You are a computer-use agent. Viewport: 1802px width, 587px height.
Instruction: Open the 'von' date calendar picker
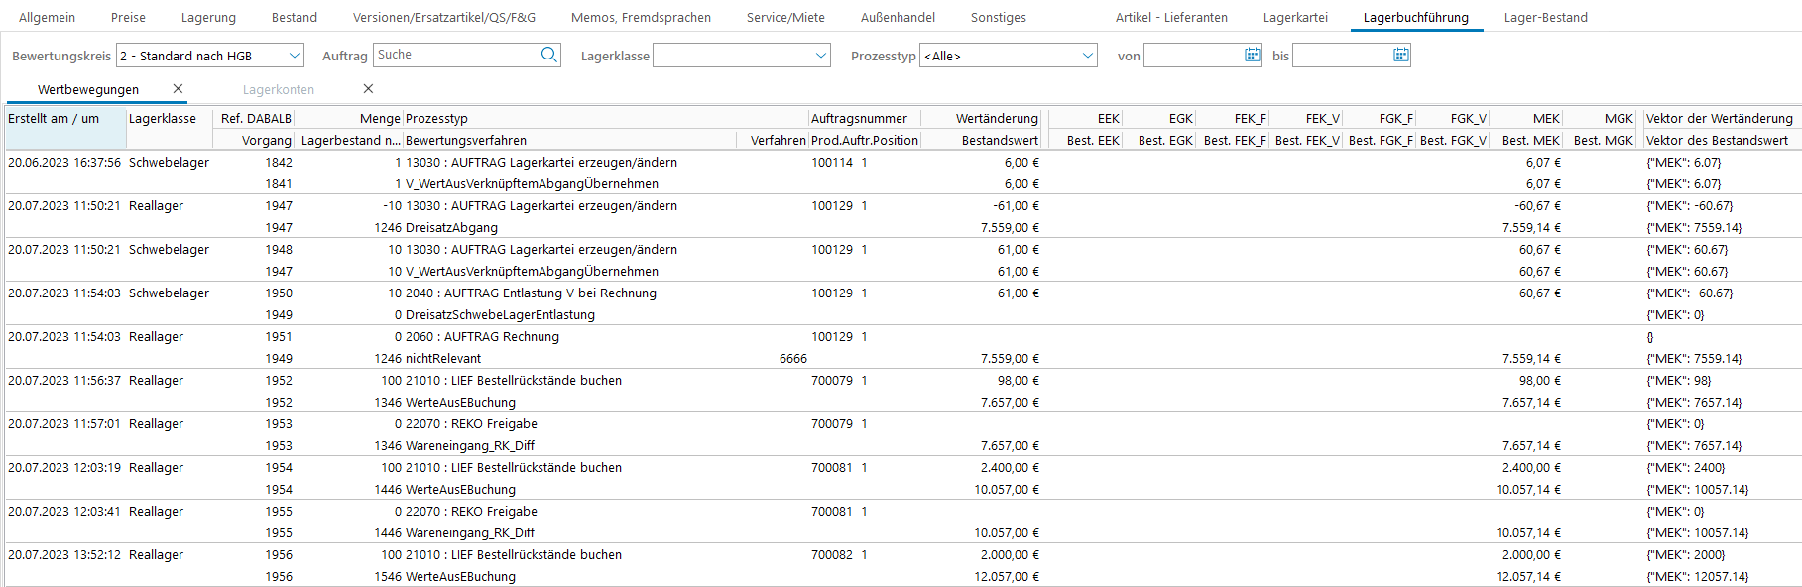click(1252, 56)
